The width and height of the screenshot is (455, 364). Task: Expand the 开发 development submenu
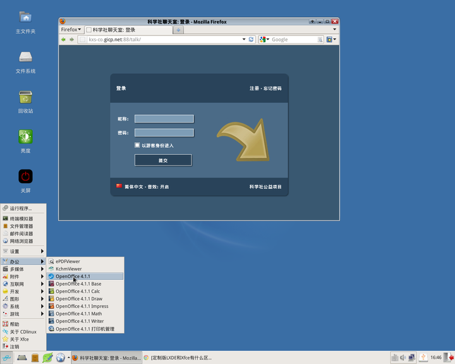[23, 291]
